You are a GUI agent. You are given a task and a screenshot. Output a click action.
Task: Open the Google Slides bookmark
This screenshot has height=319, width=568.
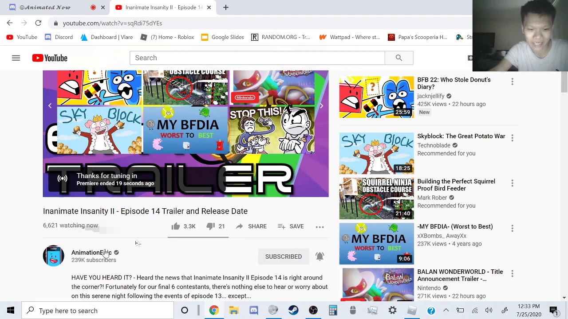tap(222, 37)
